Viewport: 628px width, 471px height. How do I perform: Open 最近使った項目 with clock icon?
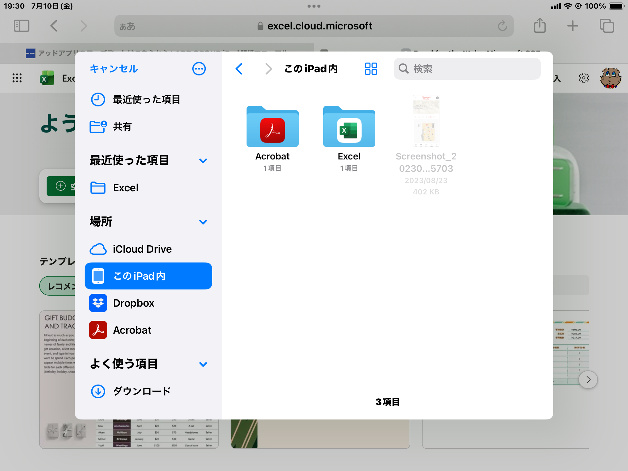coord(148,99)
